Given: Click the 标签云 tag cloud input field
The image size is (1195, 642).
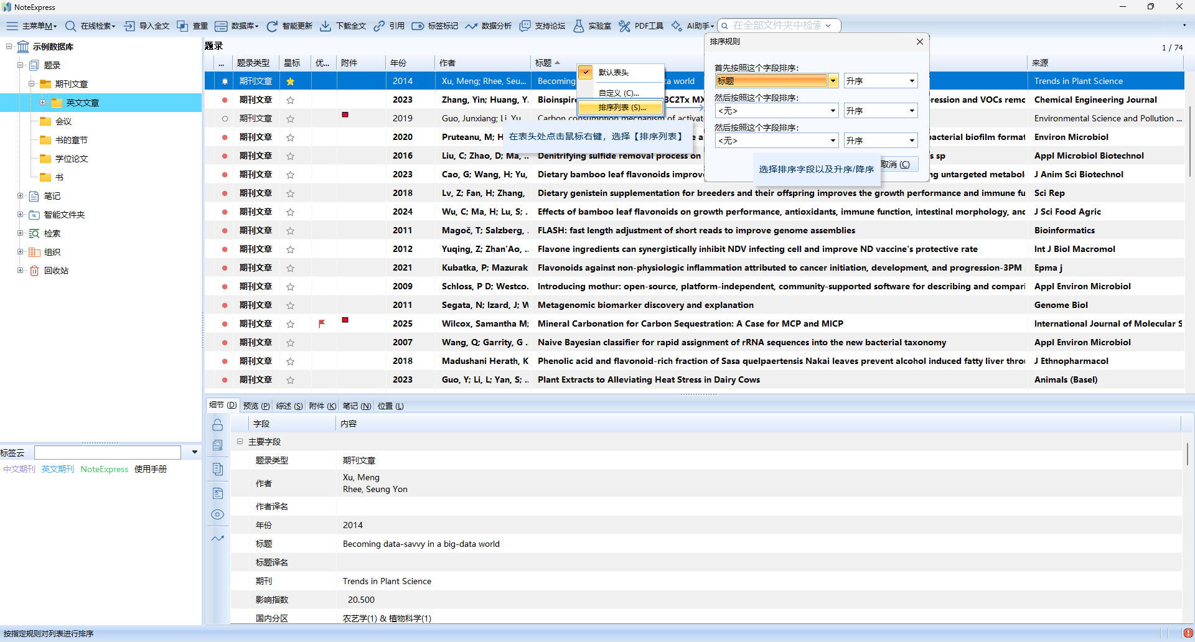Looking at the screenshot, I should pos(108,452).
